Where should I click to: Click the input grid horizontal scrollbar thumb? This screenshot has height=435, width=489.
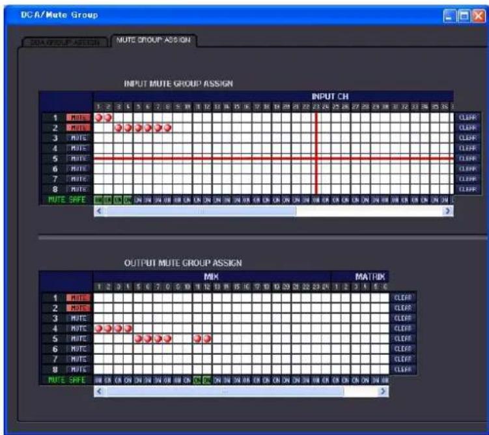click(x=201, y=211)
